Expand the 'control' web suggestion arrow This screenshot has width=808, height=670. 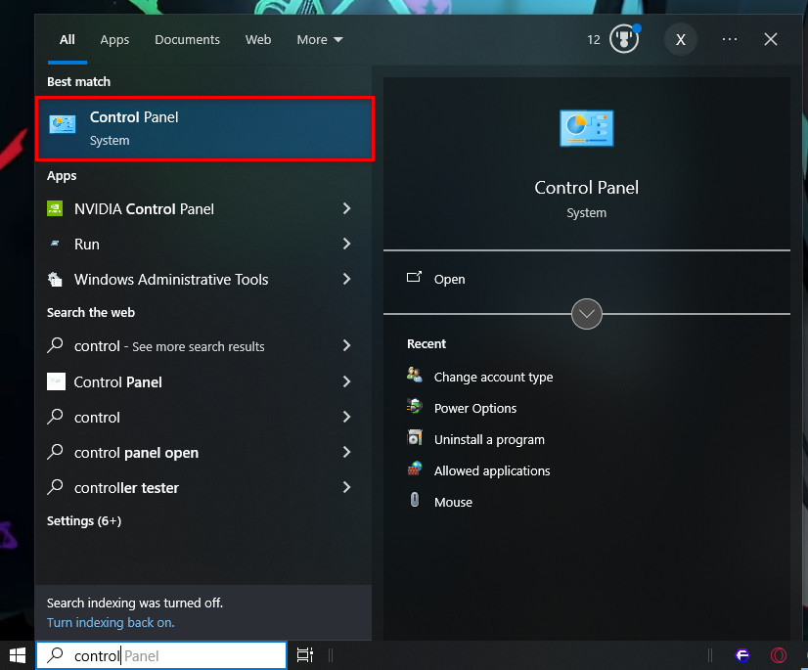pos(346,417)
